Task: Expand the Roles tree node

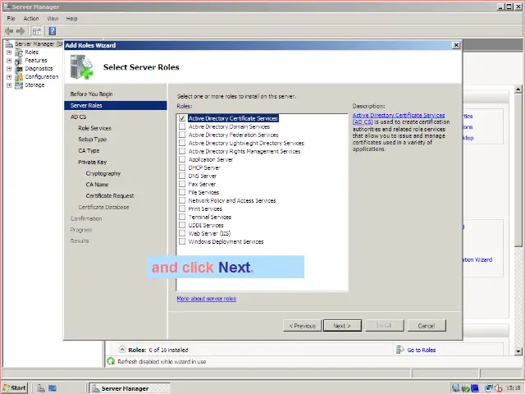Action: [9, 53]
